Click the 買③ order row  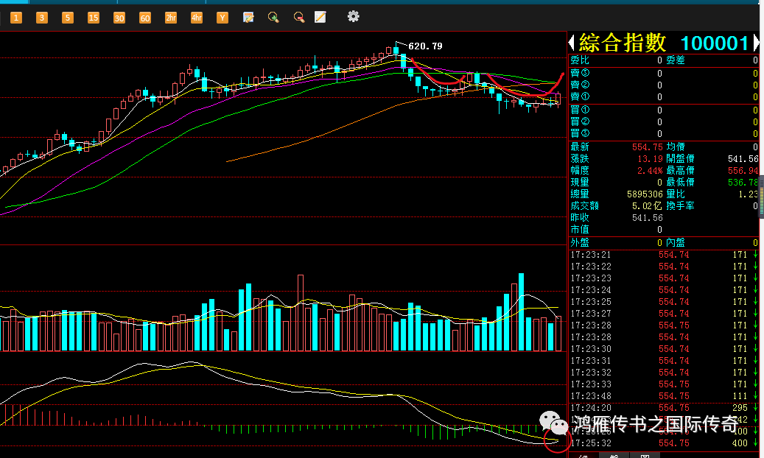point(664,133)
